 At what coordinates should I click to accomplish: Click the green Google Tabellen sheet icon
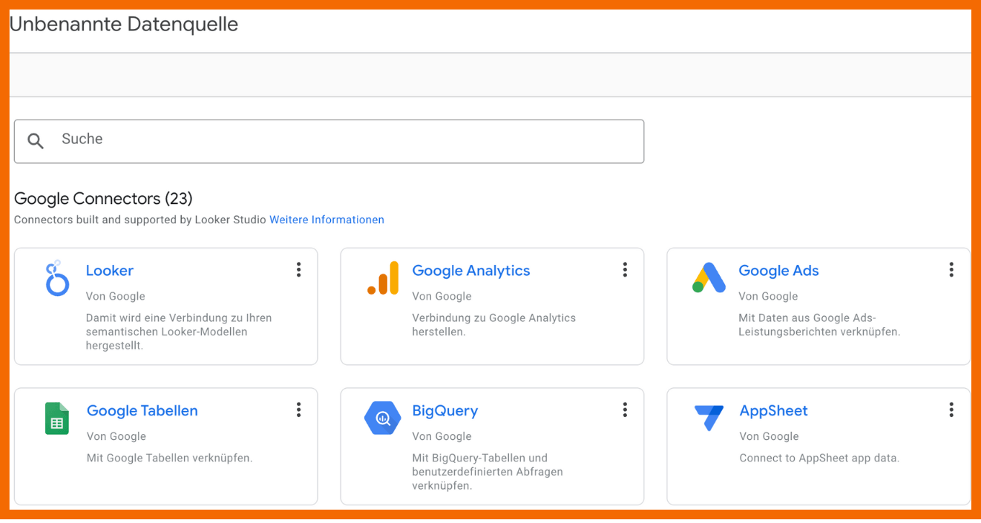point(57,418)
